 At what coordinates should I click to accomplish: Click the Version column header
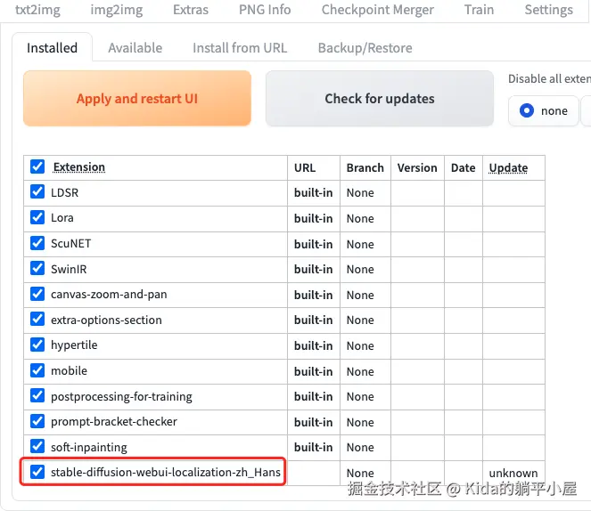(x=417, y=167)
